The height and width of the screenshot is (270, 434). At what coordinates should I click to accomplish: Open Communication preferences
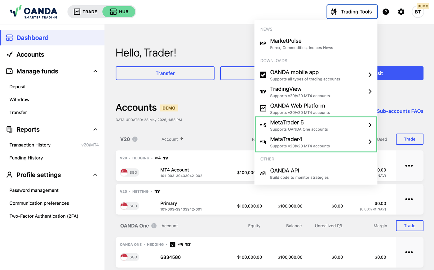click(39, 203)
